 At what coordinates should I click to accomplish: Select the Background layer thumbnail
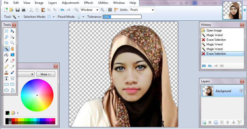click(208, 91)
